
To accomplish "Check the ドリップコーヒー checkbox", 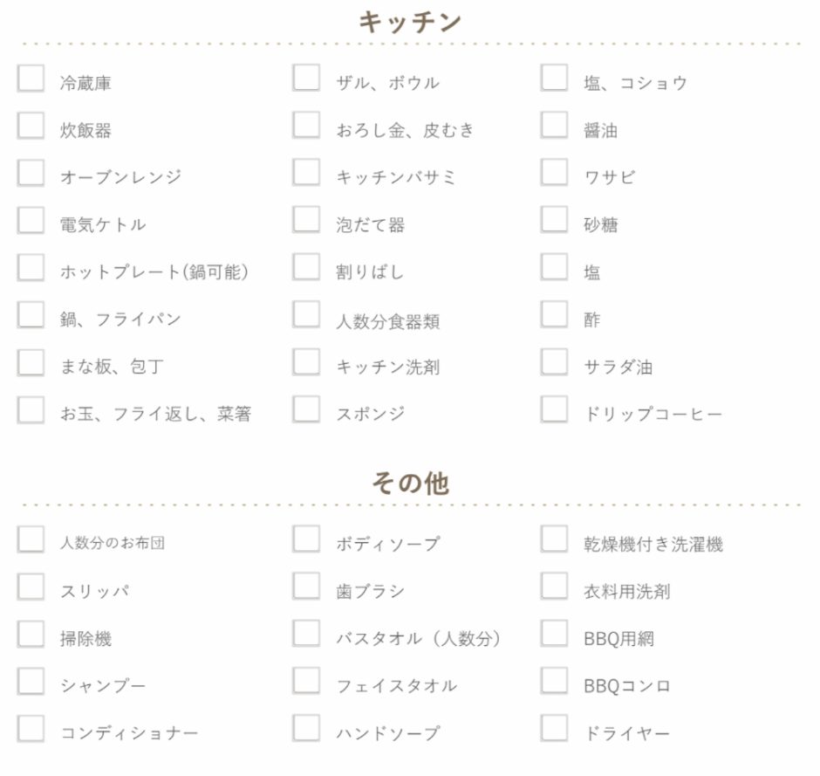I will [554, 409].
